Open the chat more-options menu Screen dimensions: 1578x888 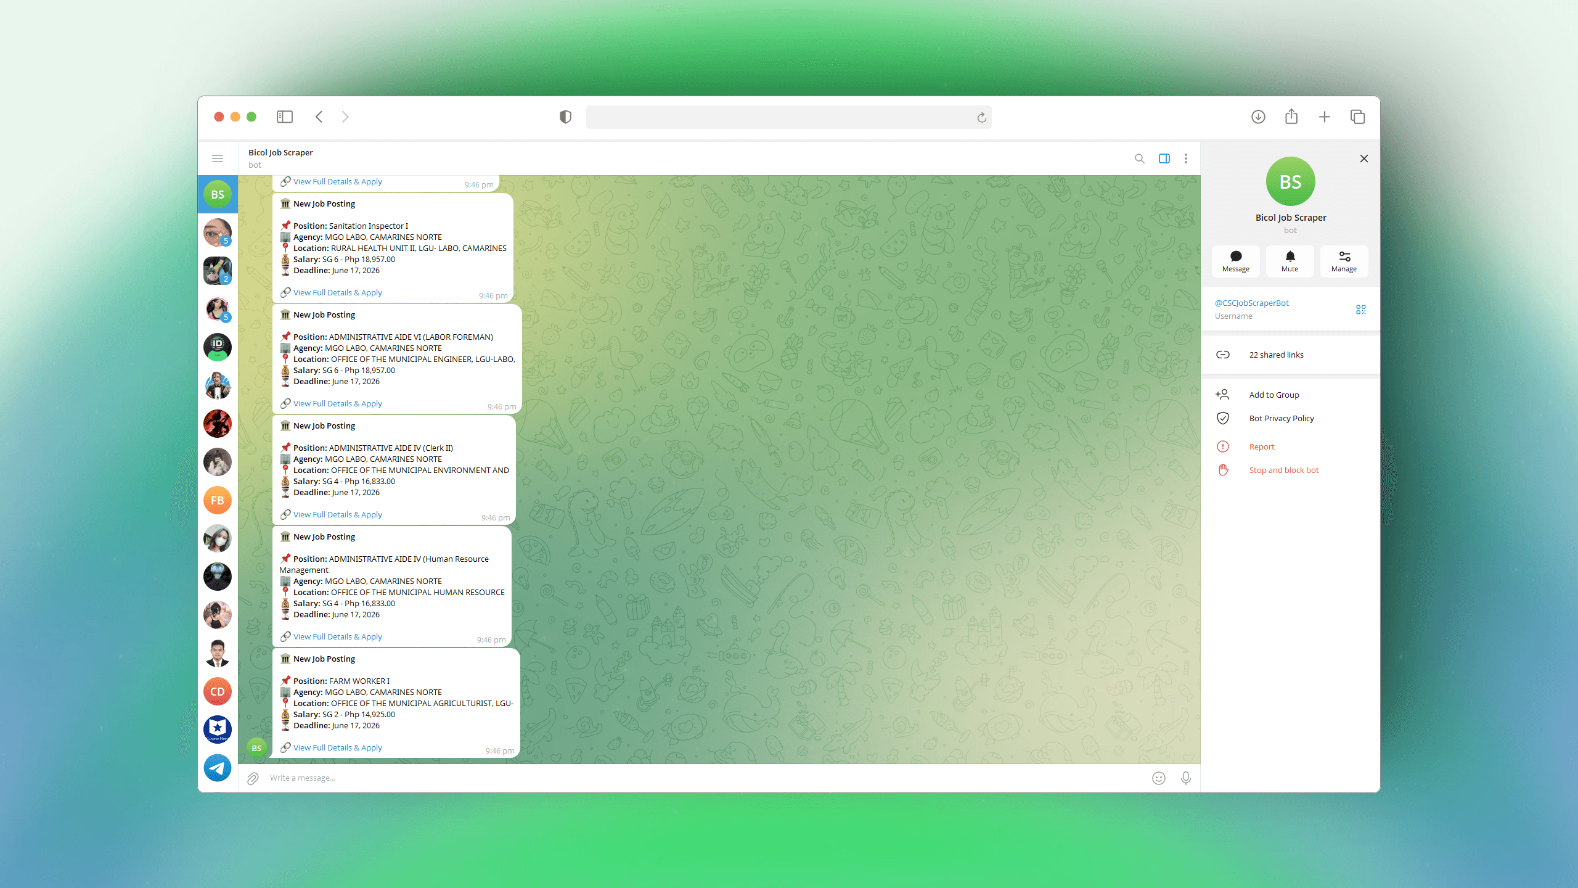click(1186, 158)
